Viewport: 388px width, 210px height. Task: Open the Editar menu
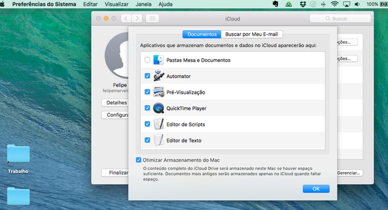pyautogui.click(x=90, y=4)
